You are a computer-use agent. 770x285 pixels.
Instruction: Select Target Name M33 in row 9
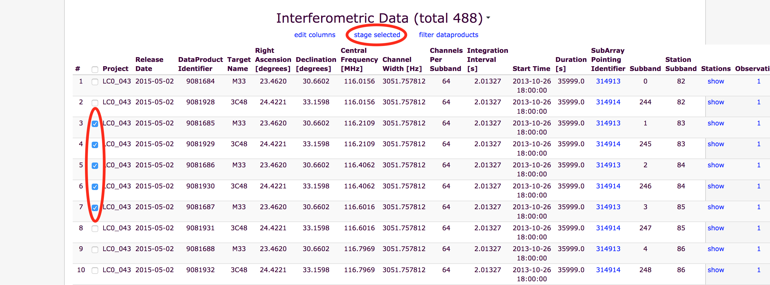coord(239,249)
